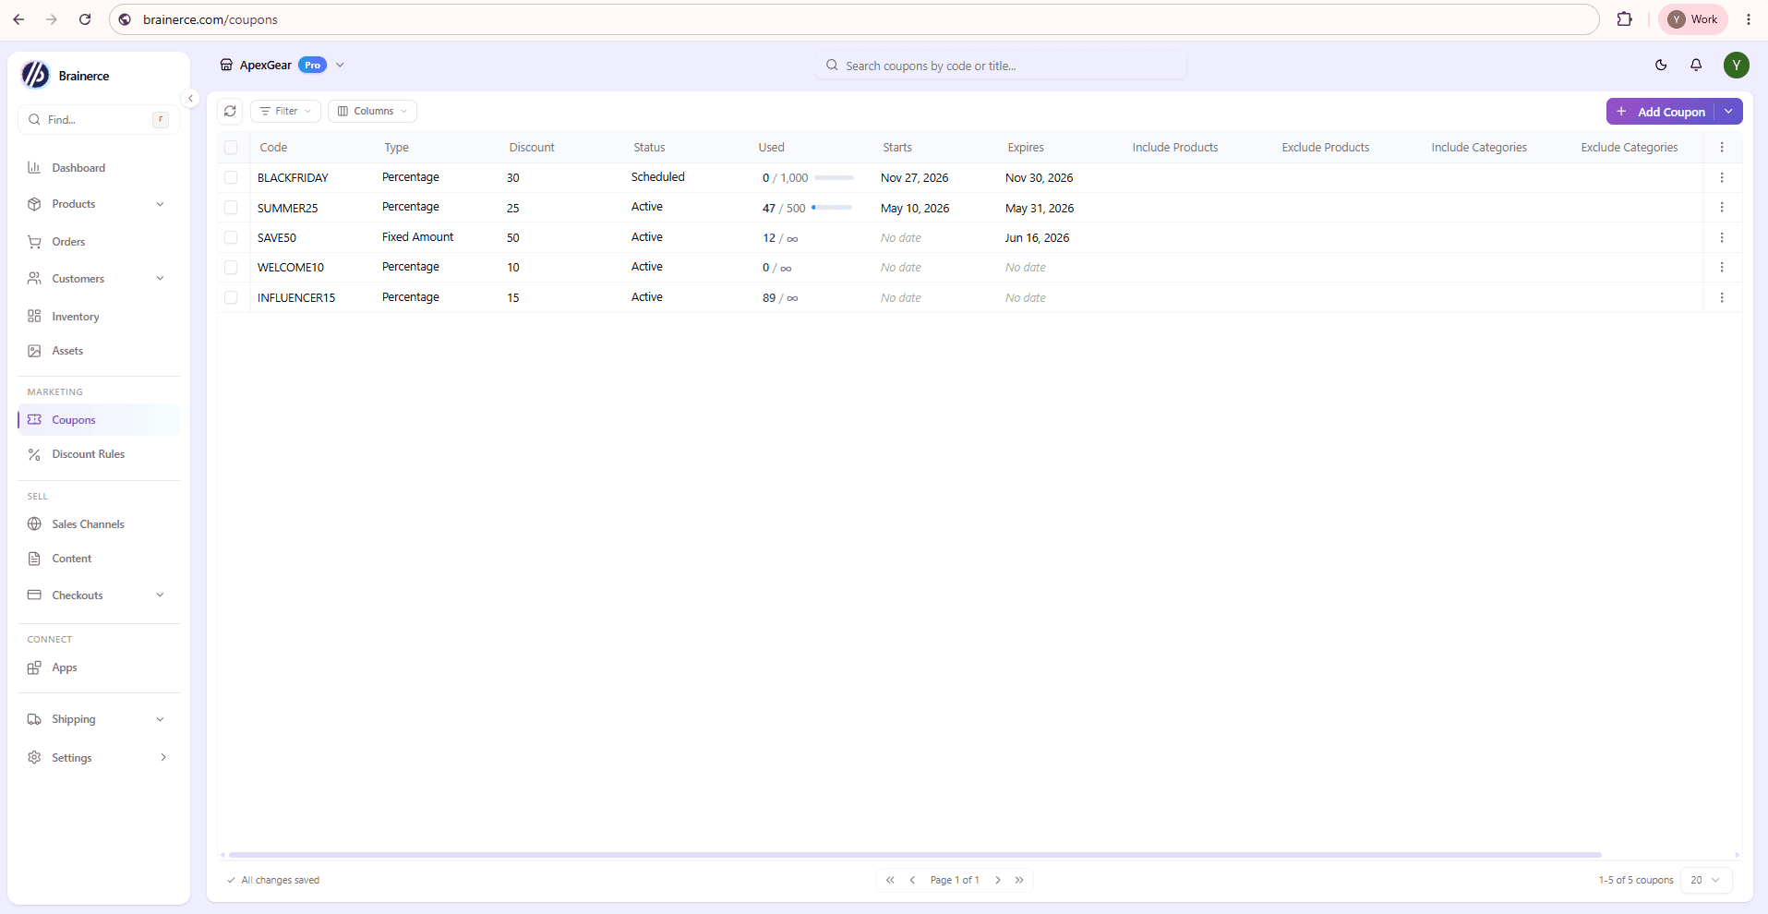This screenshot has height=914, width=1768.
Task: Click browser back arrow
Action: [19, 19]
